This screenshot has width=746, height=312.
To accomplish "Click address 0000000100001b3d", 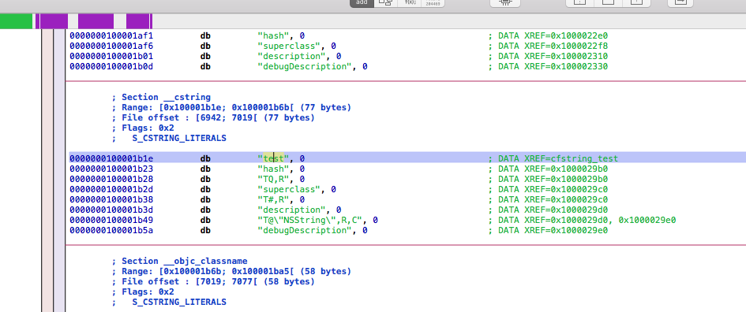I will [111, 210].
